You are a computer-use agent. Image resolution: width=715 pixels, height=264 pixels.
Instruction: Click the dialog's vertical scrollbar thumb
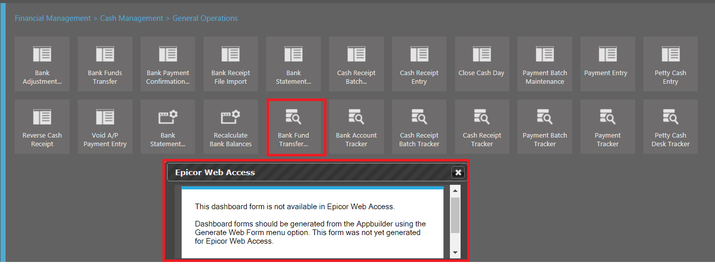pyautogui.click(x=455, y=215)
